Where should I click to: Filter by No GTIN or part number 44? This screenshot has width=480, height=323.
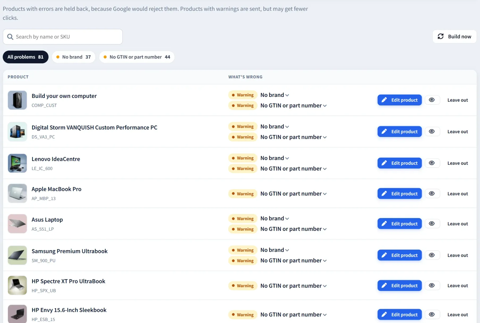137,57
